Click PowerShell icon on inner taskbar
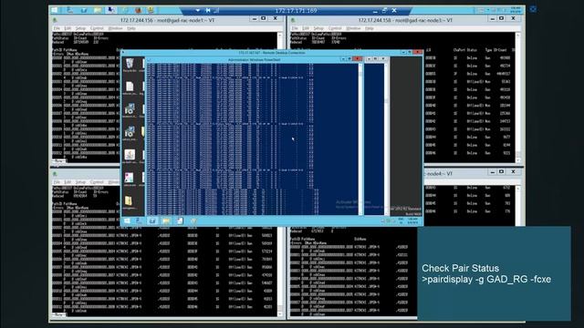 point(152,220)
